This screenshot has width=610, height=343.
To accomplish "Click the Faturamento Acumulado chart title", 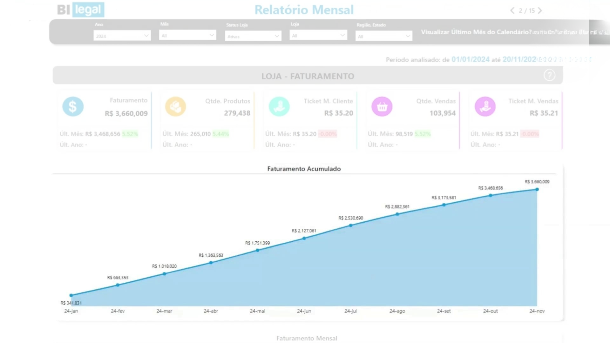I will pos(304,169).
